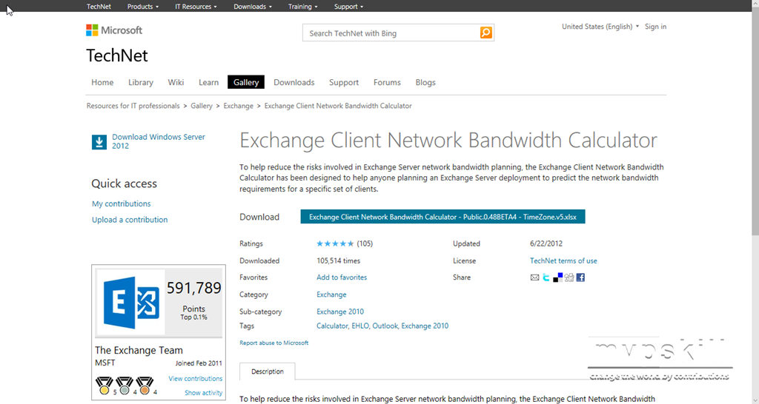
Task: Share on Digg icon
Action: coord(569,277)
